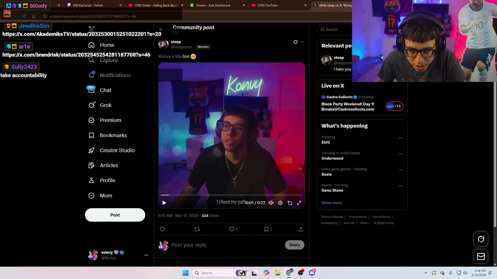This screenshot has width=497, height=279.
Task: Open the Cookie Policy link
Action: [x=381, y=217]
